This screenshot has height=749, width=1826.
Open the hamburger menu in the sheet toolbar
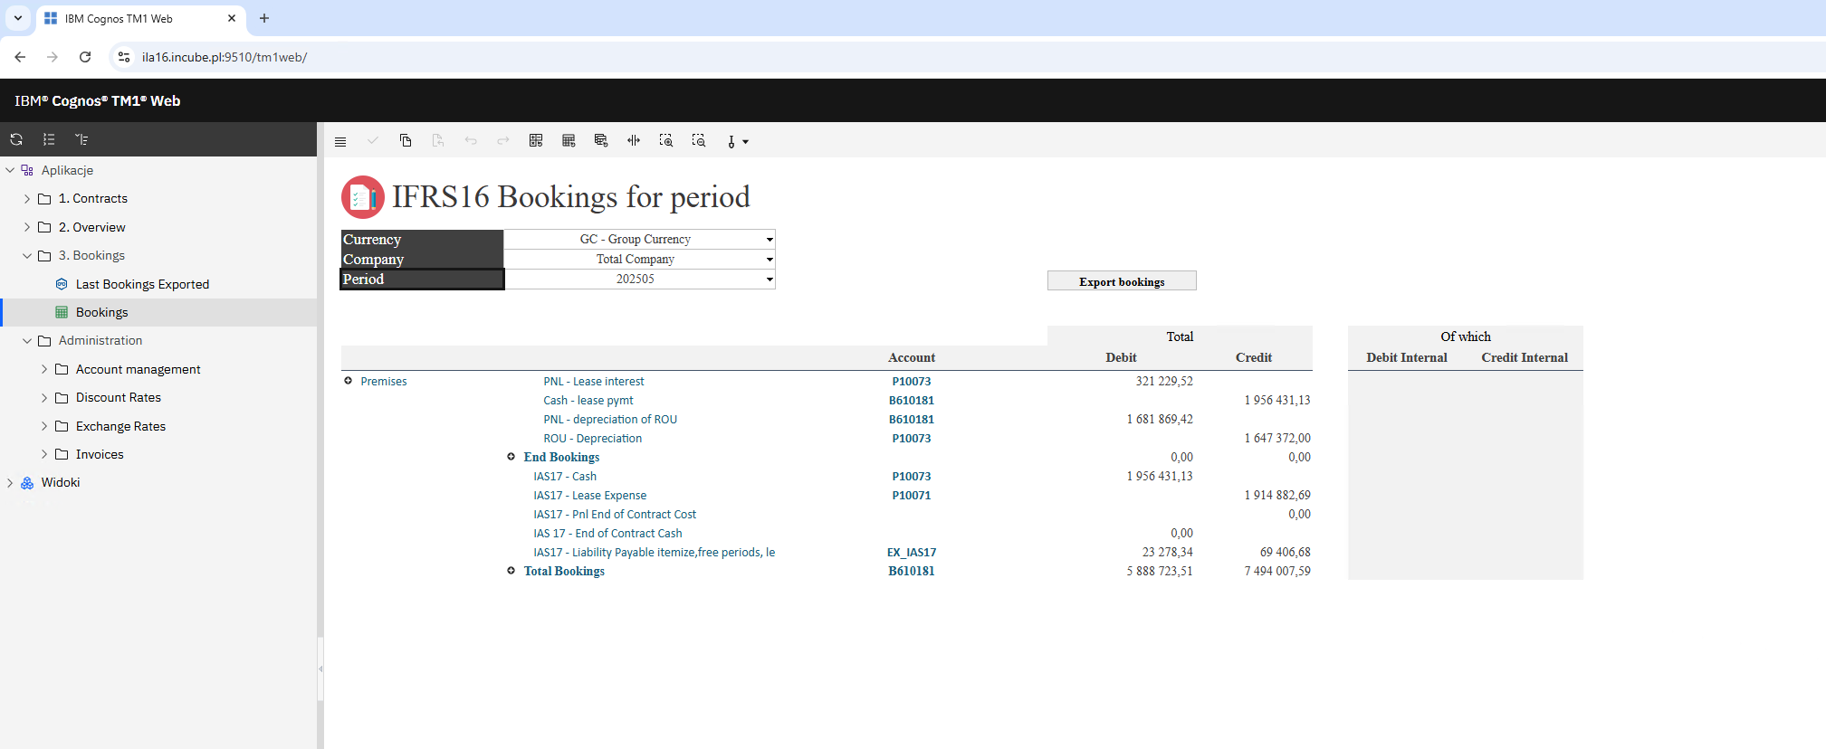click(340, 142)
